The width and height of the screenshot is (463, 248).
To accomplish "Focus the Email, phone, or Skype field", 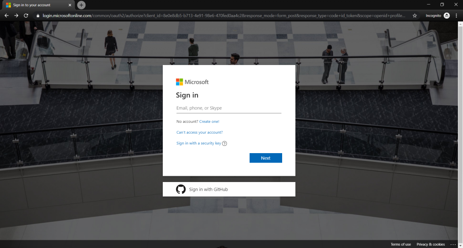I will point(229,108).
